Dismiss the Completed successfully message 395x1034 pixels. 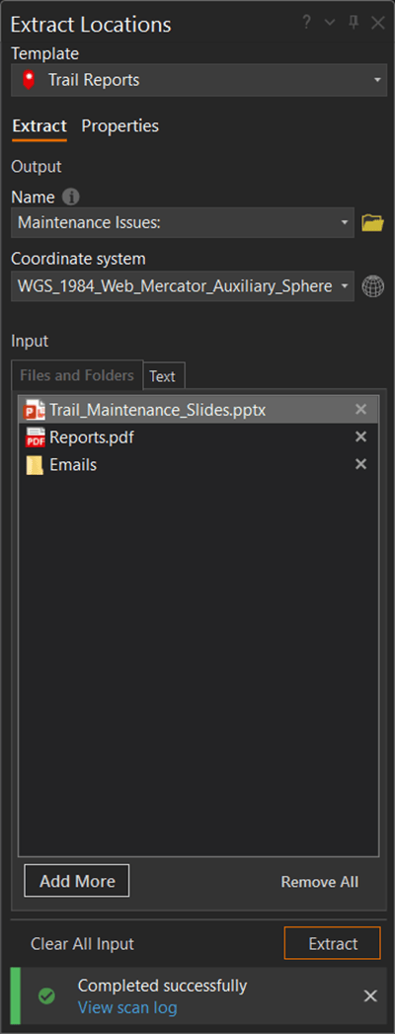click(x=370, y=995)
